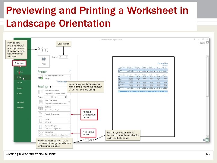Click the Previous Page arrow under preview

click(x=83, y=140)
